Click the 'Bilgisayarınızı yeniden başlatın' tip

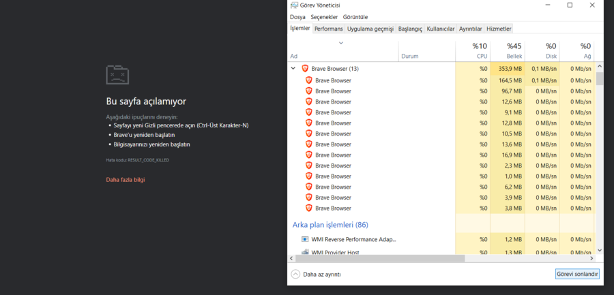152,144
